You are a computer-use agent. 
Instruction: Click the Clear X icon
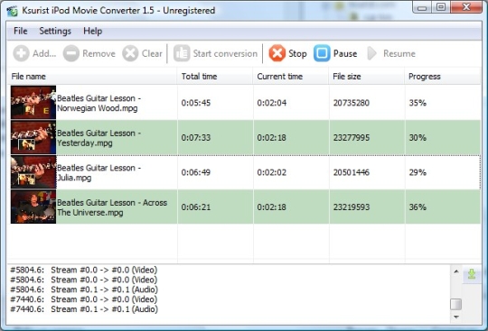pos(130,53)
